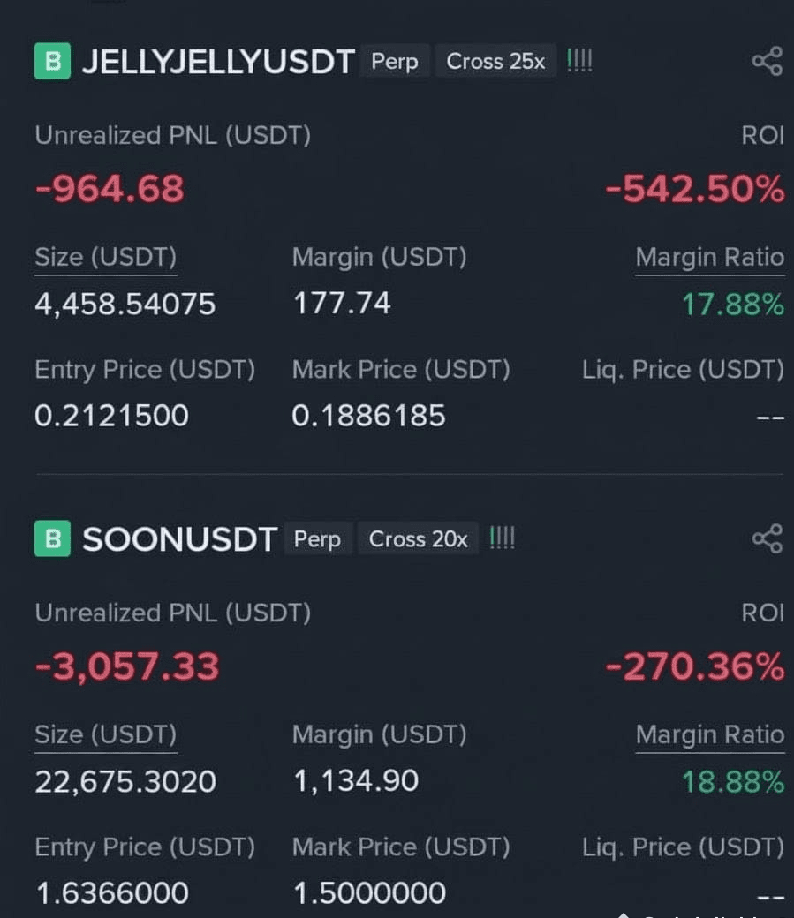794x918 pixels.
Task: Tap the Margin Ratio label for JELLYJELLYUSDT
Action: coord(709,258)
